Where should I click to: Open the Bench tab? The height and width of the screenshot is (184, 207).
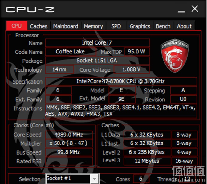tap(163, 26)
